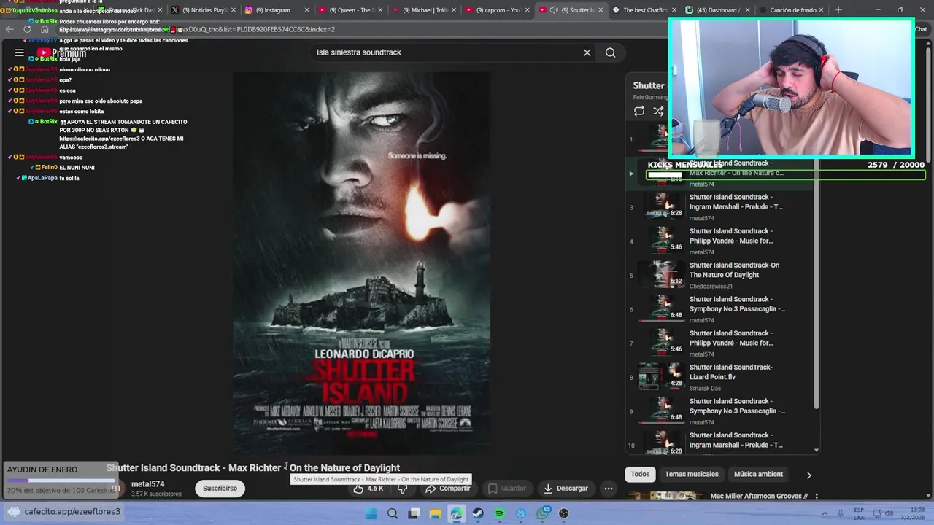
Task: Close the Queen browser tab
Action: 380,10
